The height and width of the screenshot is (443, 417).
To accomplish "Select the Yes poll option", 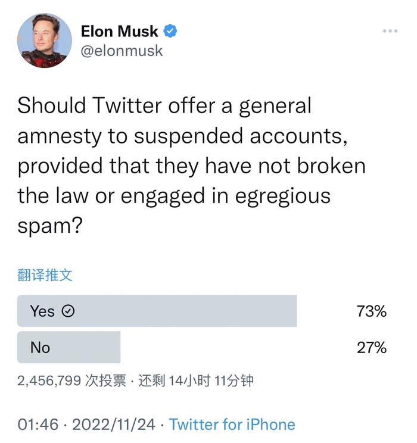I will (157, 311).
